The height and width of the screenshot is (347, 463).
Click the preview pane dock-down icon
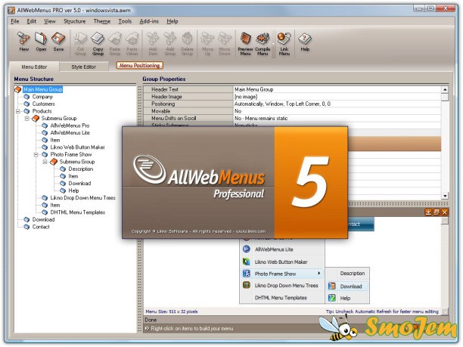(428, 212)
